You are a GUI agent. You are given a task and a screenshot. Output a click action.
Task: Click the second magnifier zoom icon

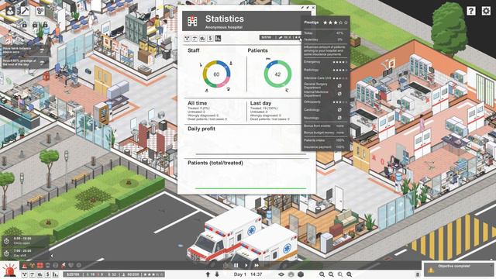(331, 274)
